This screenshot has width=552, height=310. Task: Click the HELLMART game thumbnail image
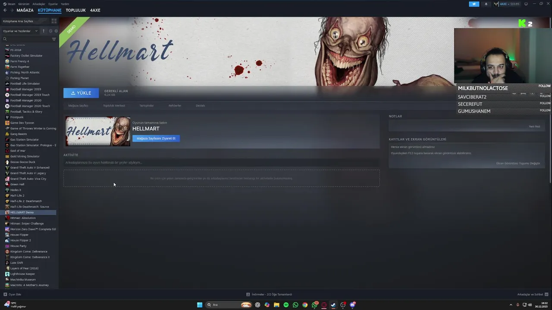click(98, 131)
